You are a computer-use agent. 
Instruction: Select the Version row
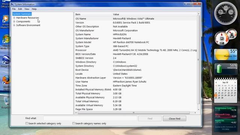(136, 22)
